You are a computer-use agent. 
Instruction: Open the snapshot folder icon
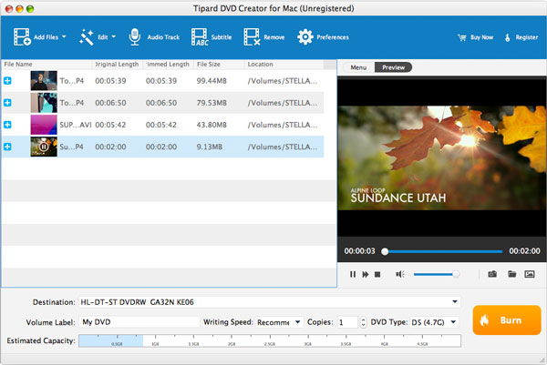click(x=511, y=273)
